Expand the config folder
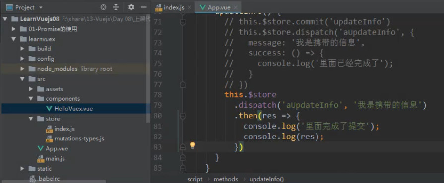The image size is (444, 183). pos(22,59)
